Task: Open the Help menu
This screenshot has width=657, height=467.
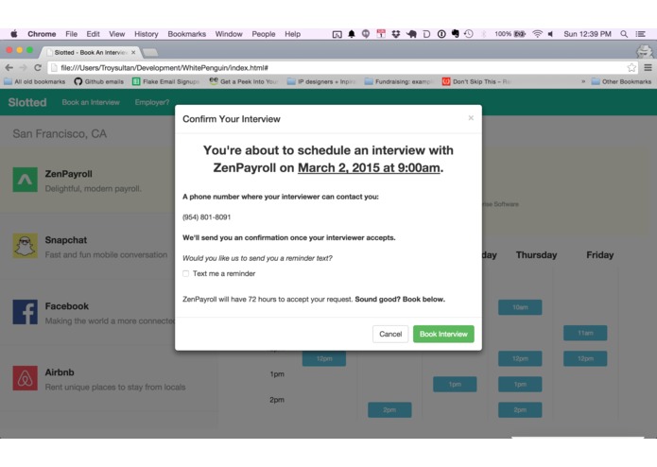Action: pyautogui.click(x=292, y=34)
